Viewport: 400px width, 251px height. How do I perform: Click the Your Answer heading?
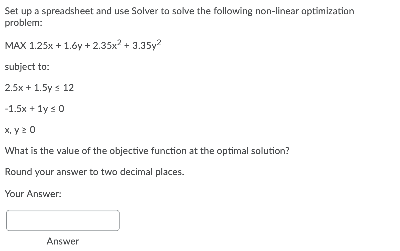33,194
